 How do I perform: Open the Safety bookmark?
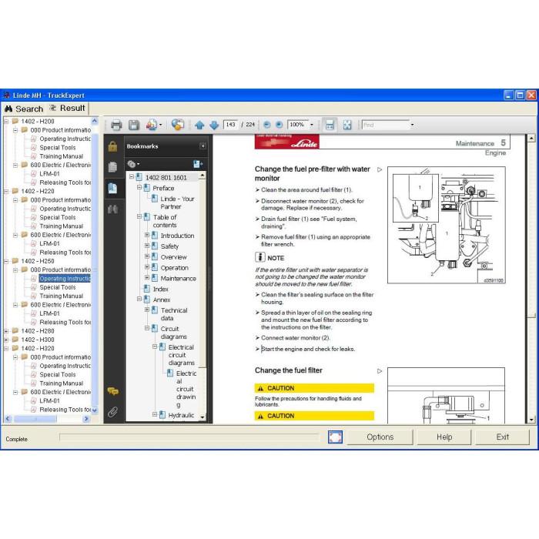click(169, 246)
